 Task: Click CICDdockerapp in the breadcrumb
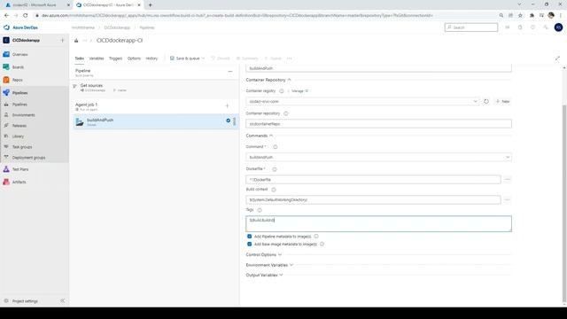117,27
